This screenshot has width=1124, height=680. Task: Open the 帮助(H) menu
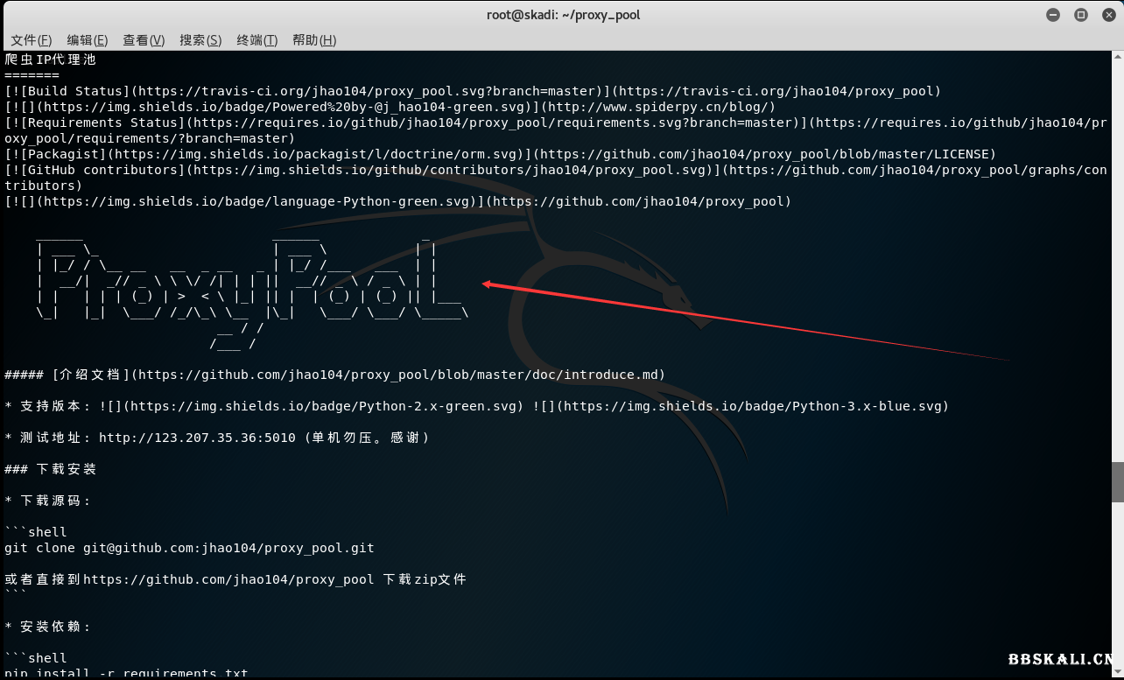(314, 40)
